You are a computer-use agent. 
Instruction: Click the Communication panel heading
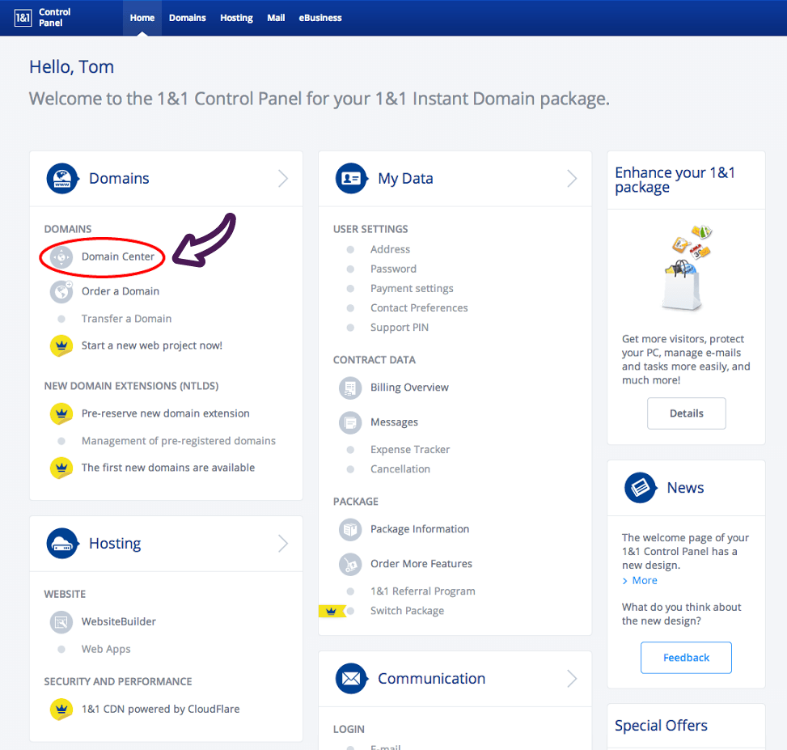[x=432, y=678]
